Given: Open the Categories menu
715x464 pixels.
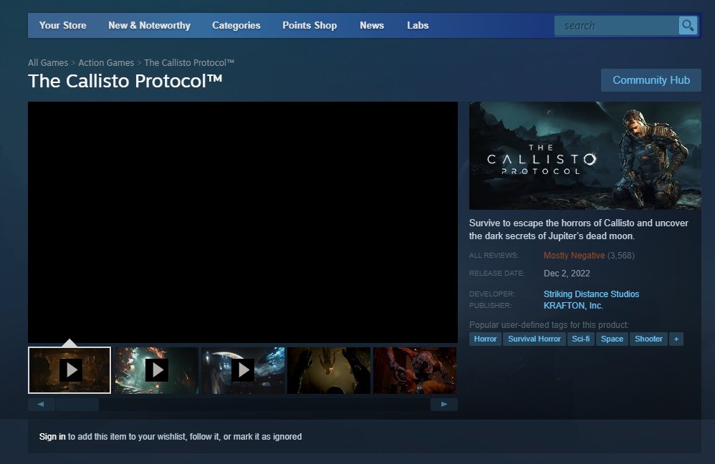Looking at the screenshot, I should pos(236,26).
